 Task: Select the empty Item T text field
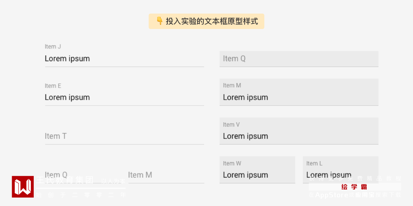click(124, 136)
